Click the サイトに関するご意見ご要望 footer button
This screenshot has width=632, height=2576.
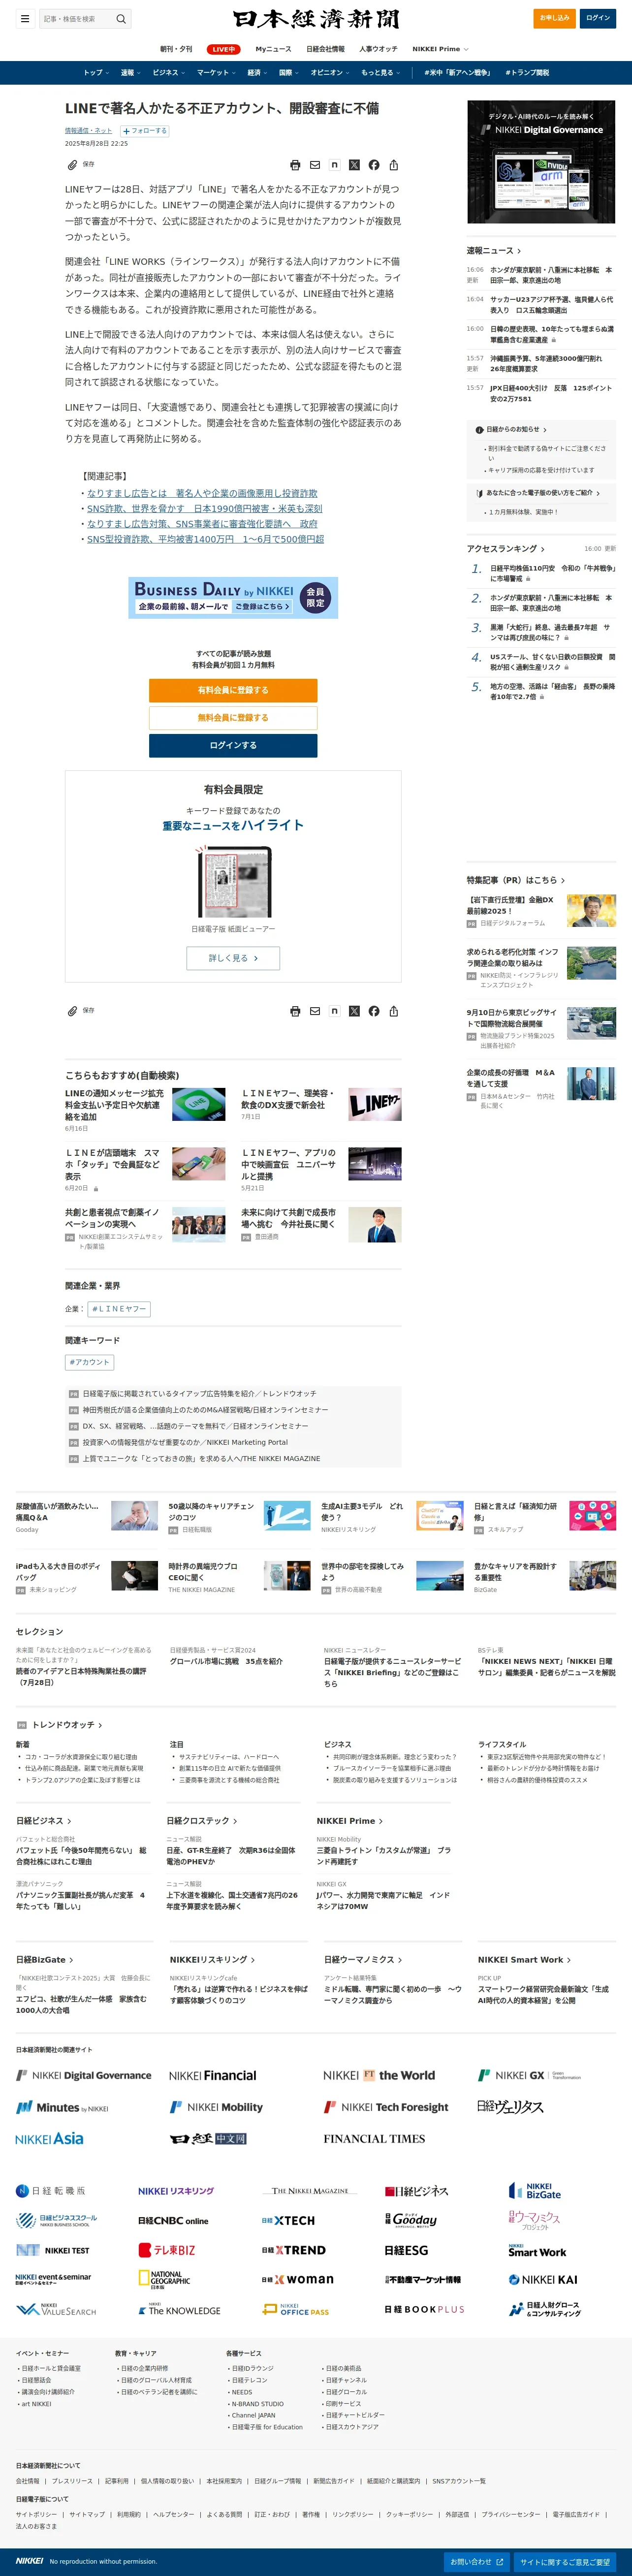point(564,2562)
